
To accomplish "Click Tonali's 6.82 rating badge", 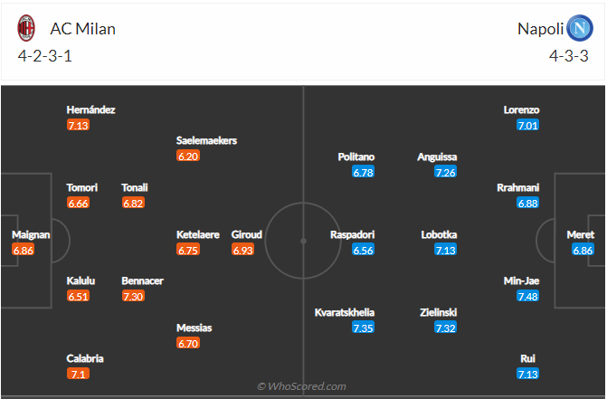I will point(133,203).
